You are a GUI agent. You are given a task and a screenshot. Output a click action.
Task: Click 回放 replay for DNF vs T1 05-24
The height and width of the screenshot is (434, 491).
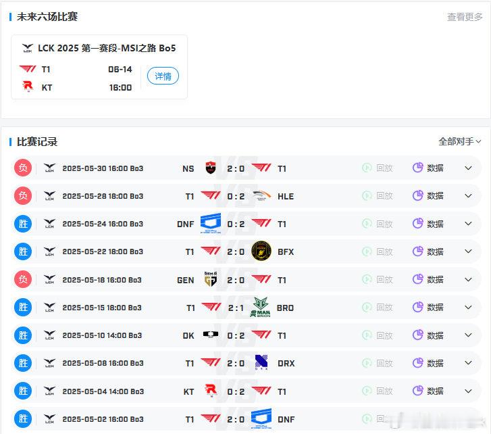(x=378, y=224)
